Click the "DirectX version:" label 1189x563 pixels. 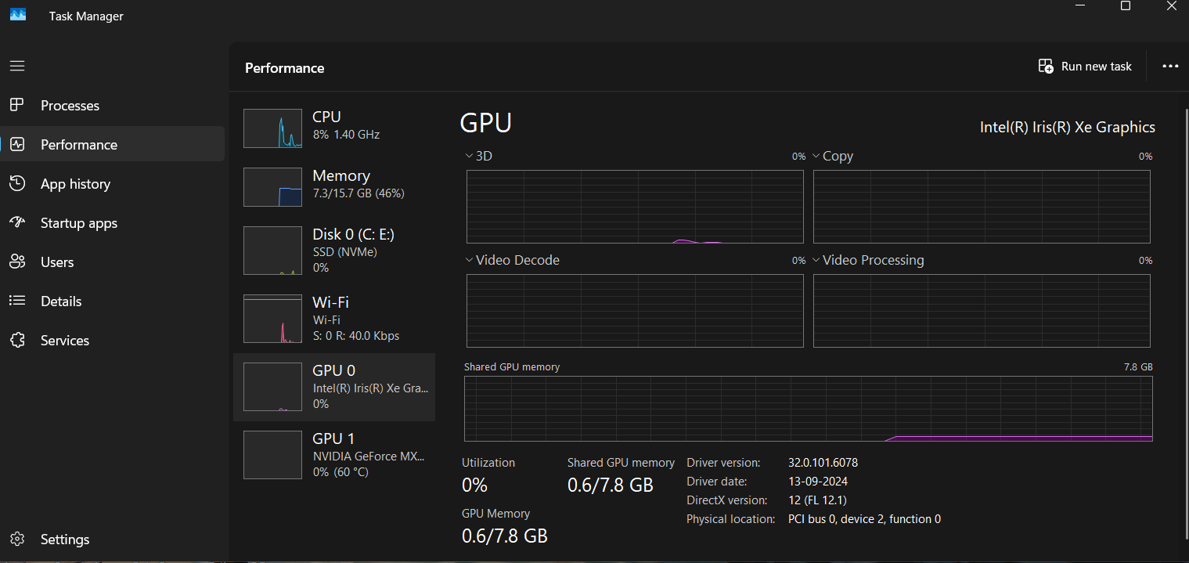coord(727,500)
